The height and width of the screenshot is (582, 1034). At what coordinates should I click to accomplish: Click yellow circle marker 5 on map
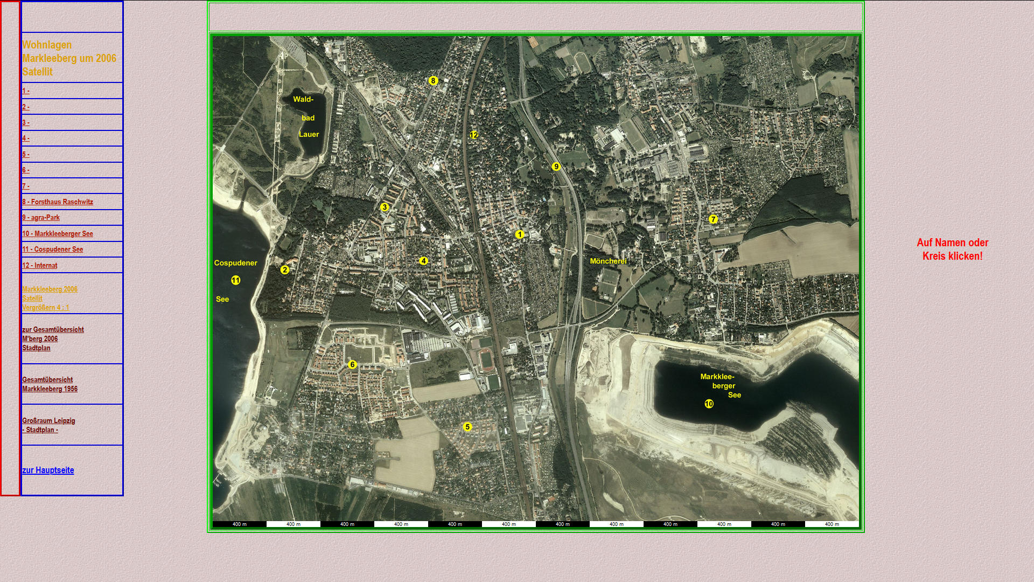[x=467, y=427]
